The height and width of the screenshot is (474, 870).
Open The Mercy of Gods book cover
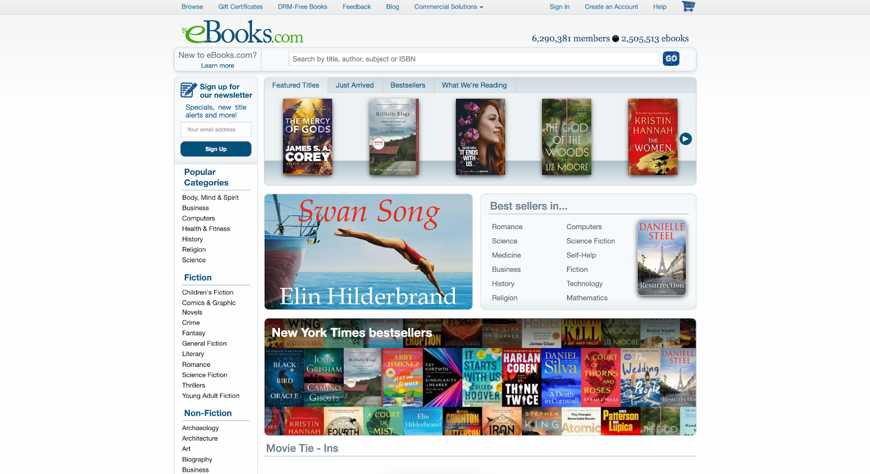308,137
